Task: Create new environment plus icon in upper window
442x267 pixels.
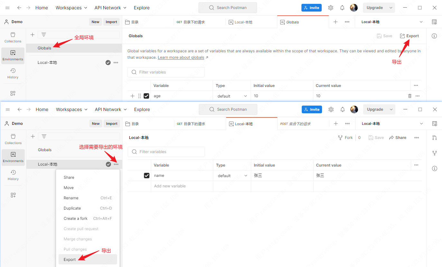Action: pyautogui.click(x=32, y=35)
